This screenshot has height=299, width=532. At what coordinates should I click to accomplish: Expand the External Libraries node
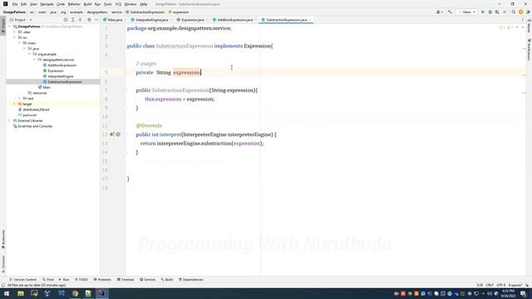click(x=10, y=120)
